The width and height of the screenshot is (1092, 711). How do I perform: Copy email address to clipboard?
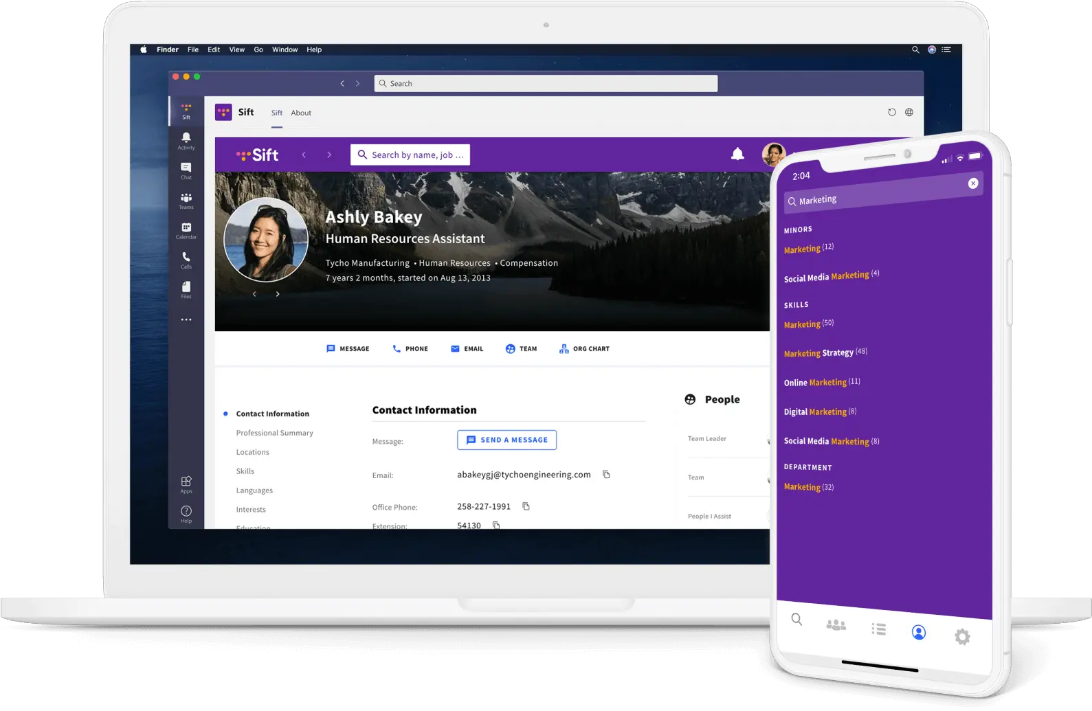pyautogui.click(x=606, y=474)
